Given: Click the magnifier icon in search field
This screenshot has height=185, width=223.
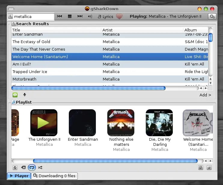Looking at the screenshot, I should (11, 16).
